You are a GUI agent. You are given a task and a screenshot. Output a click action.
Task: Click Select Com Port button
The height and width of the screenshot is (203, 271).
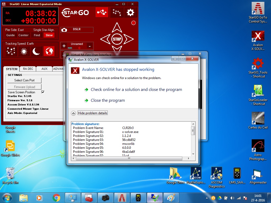pyautogui.click(x=24, y=80)
